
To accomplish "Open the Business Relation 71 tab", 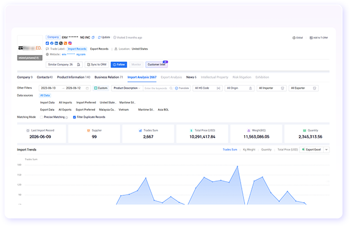I will (109, 77).
